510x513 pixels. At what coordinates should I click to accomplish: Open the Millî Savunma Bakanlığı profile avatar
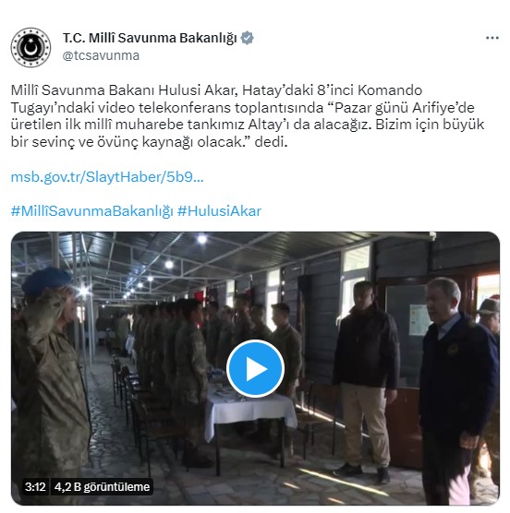pyautogui.click(x=30, y=47)
